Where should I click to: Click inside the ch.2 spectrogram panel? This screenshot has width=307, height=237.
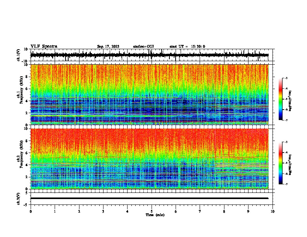(x=149, y=159)
